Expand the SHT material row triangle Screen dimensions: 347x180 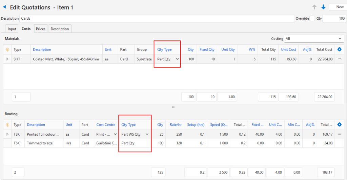7,59
